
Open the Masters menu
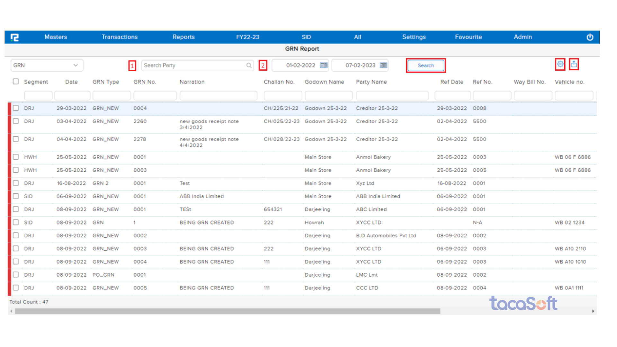pos(56,37)
